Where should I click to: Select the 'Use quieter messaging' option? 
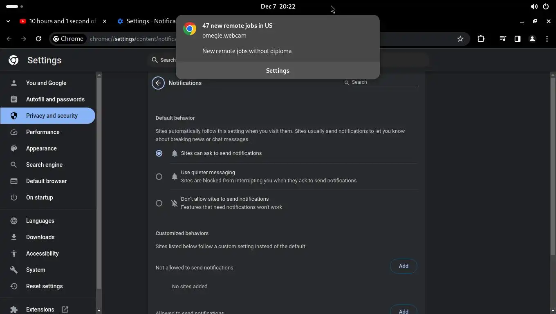coord(159,177)
